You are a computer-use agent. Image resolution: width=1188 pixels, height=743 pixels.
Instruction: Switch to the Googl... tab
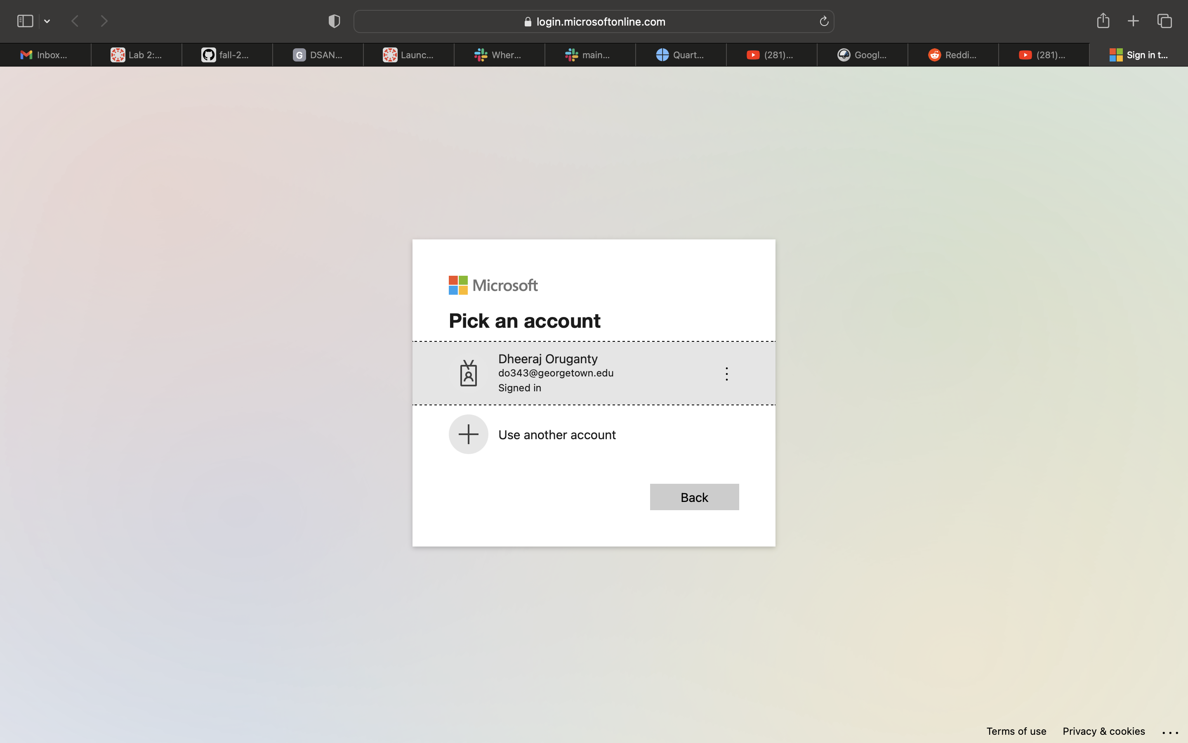pos(863,55)
